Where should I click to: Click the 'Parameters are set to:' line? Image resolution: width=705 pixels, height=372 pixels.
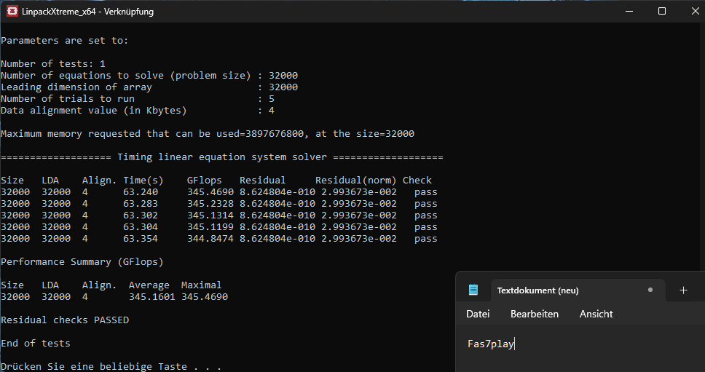(65, 41)
